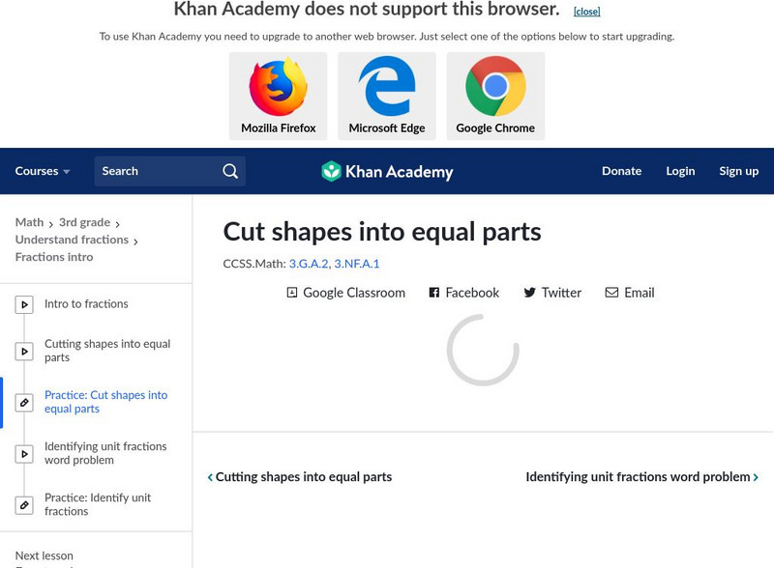The width and height of the screenshot is (774, 568).
Task: Click the Donate menu item
Action: pyautogui.click(x=621, y=171)
